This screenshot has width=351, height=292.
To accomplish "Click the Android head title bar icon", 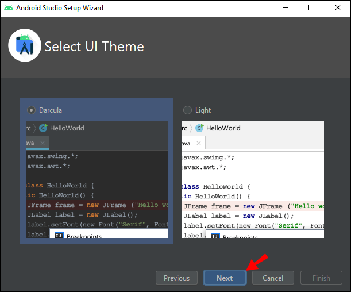I will click(x=9, y=8).
